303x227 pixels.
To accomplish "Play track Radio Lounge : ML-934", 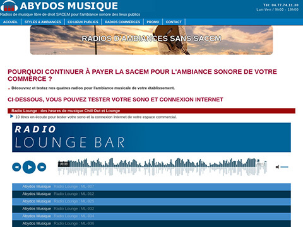I will coord(151,216).
